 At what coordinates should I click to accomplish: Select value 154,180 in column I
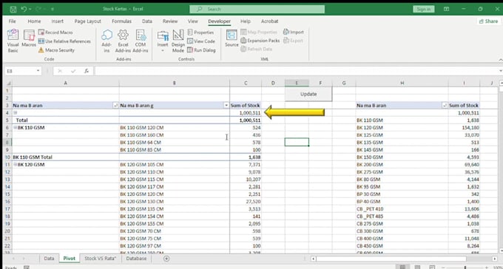464,128
